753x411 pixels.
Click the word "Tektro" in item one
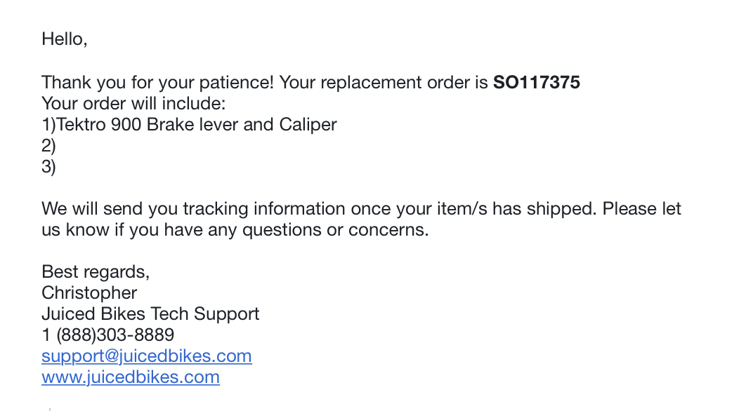[x=81, y=125]
